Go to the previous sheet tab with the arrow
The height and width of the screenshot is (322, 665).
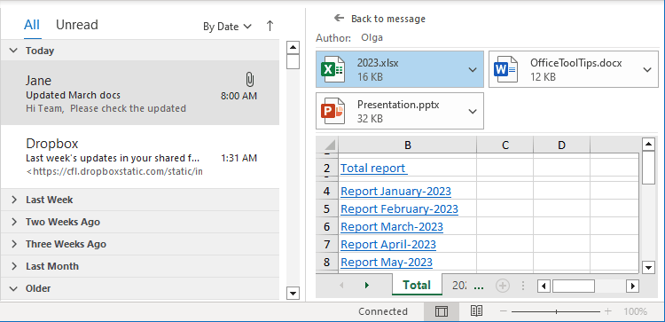[x=342, y=286]
